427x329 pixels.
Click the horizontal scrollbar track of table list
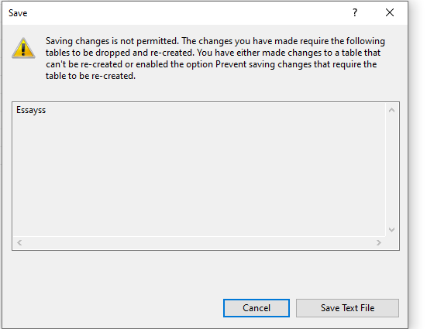point(199,242)
